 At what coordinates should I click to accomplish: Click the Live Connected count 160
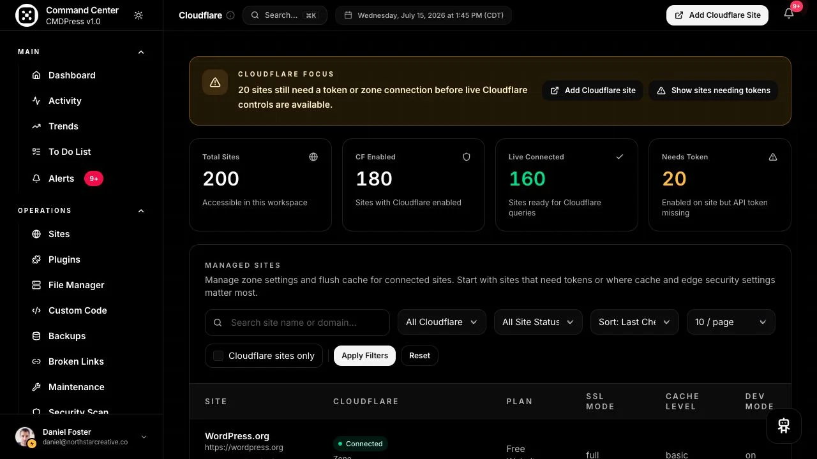pyautogui.click(x=527, y=178)
